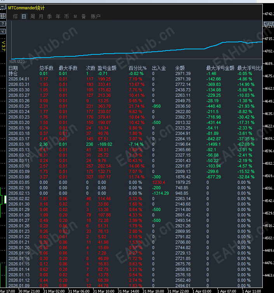Select the 2026.03.31 date row
Viewport: 274px width, 293px height.
coord(19,84)
